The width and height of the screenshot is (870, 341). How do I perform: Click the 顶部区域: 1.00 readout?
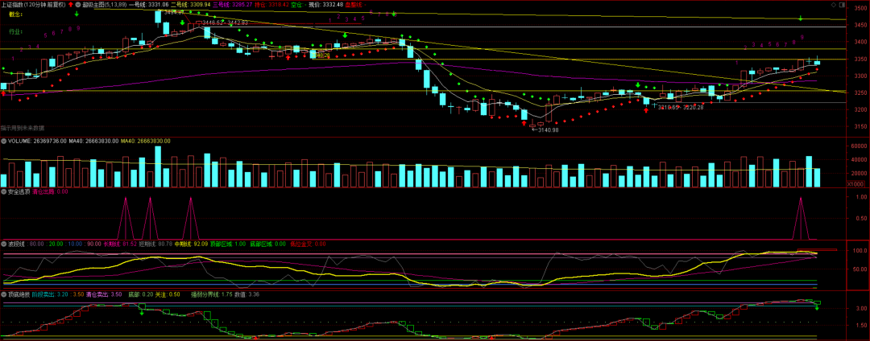[x=227, y=244]
